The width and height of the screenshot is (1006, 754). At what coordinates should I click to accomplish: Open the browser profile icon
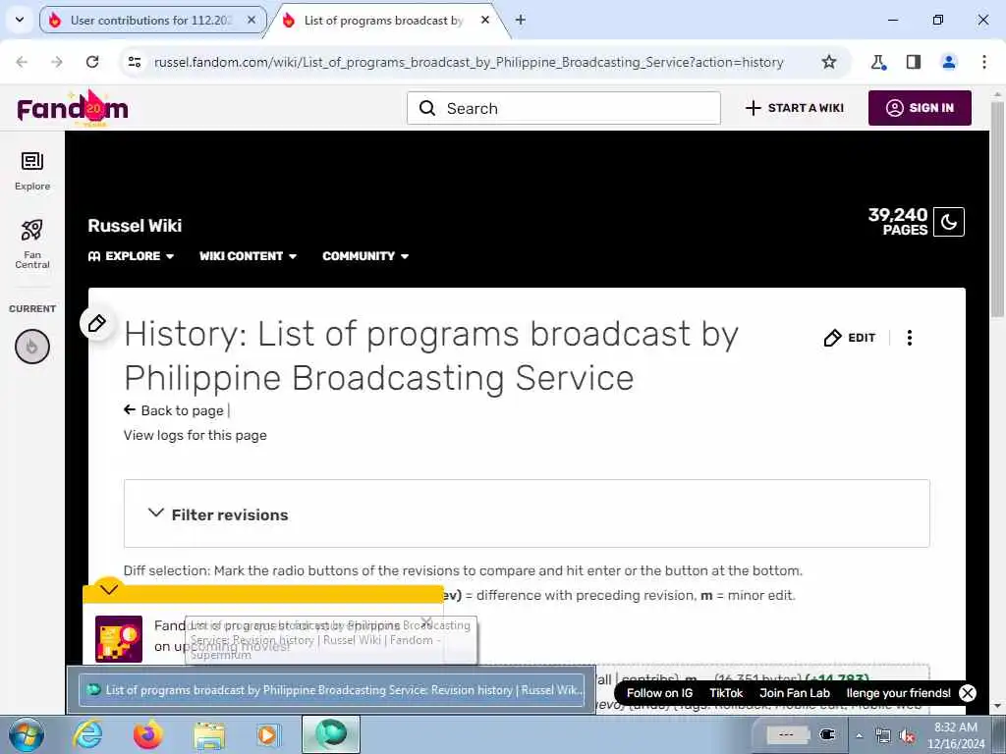[949, 62]
